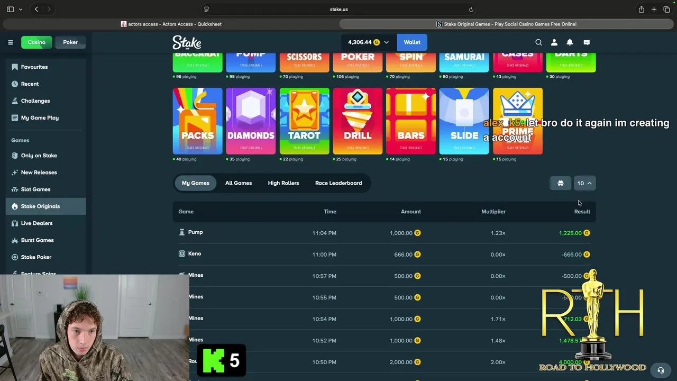Switch to Actors Access Quicksheet tab
The height and width of the screenshot is (381, 677).
tap(171, 24)
